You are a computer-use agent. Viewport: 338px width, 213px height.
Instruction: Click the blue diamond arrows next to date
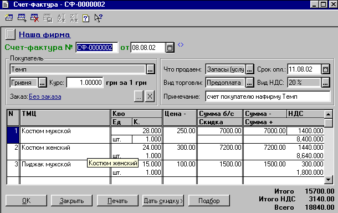181,45
